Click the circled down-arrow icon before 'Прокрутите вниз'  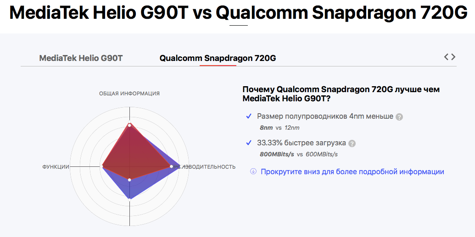tap(253, 171)
